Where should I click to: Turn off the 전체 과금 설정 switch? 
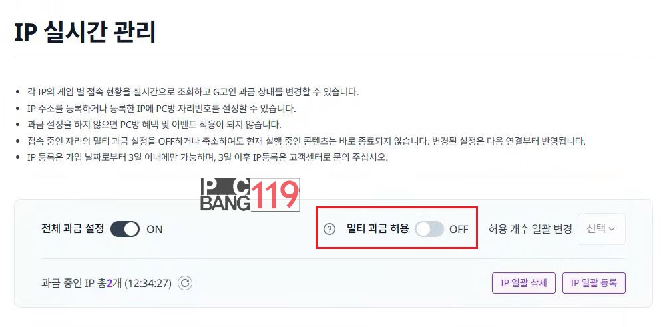click(x=125, y=229)
